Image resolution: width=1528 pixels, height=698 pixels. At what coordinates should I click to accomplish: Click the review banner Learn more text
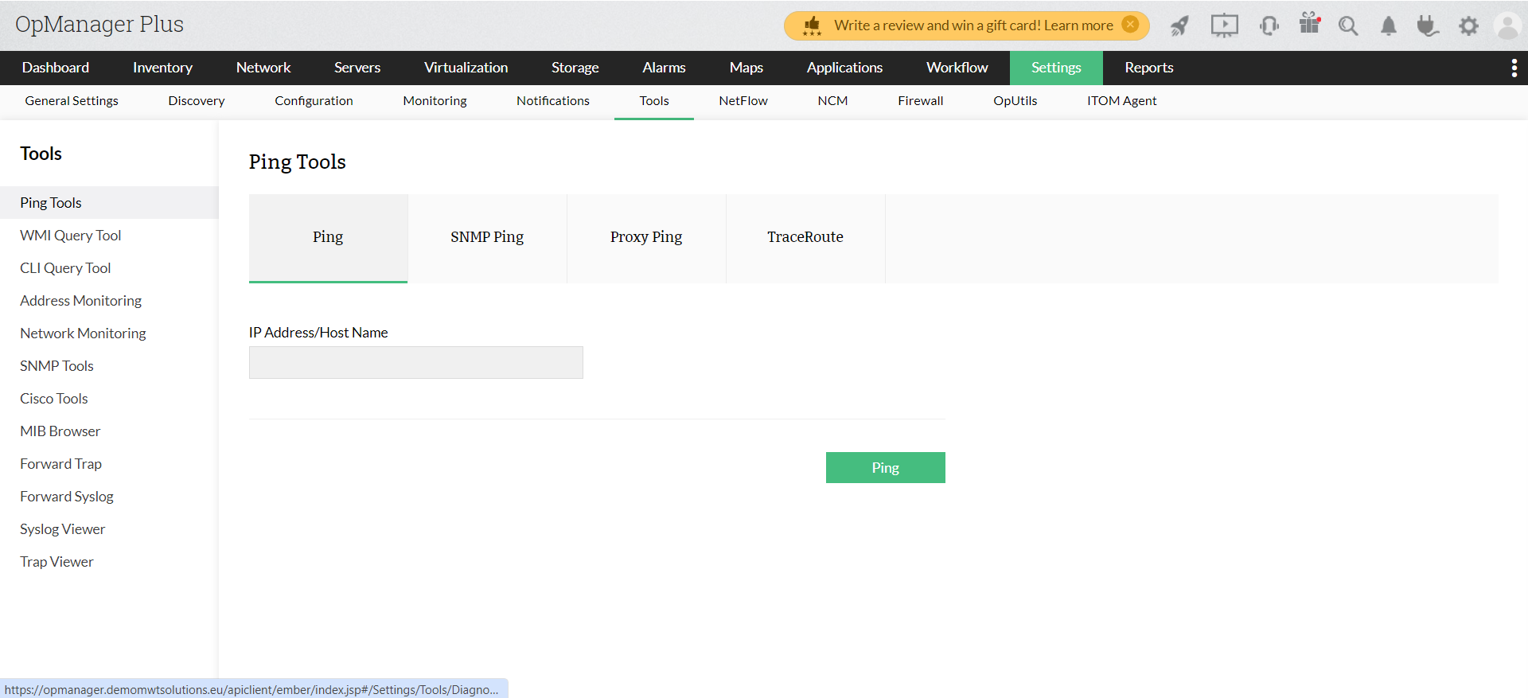[1078, 25]
